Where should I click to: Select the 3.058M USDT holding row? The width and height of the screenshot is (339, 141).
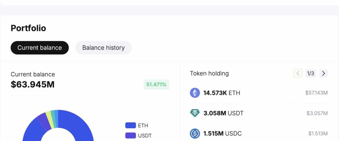tap(223, 113)
